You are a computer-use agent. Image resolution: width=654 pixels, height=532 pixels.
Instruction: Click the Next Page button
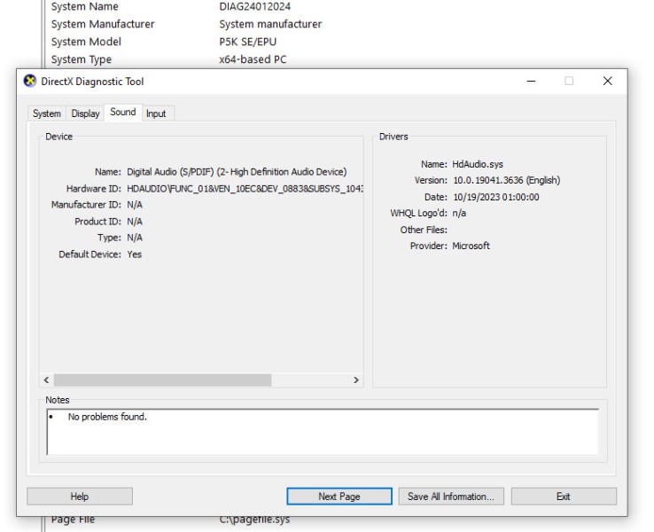pos(339,497)
